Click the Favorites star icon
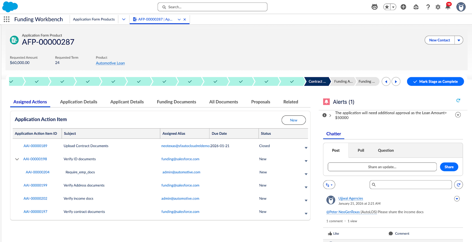This screenshot has width=472, height=242. click(387, 7)
